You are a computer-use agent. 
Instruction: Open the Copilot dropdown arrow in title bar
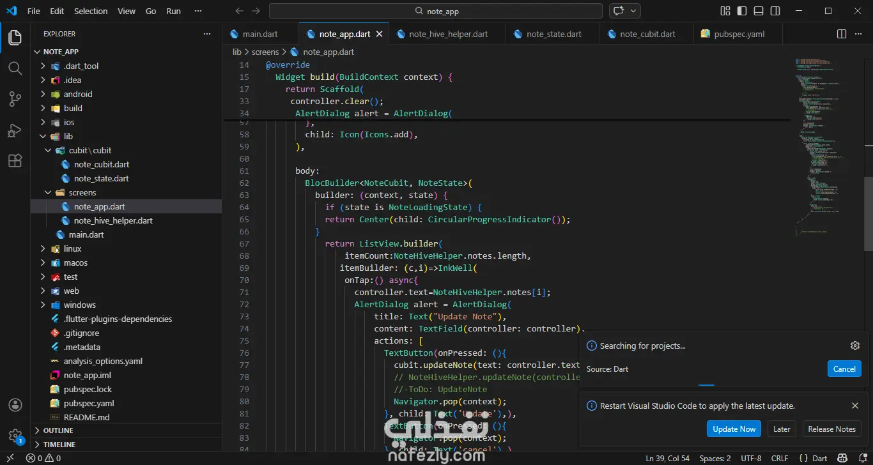click(x=634, y=11)
